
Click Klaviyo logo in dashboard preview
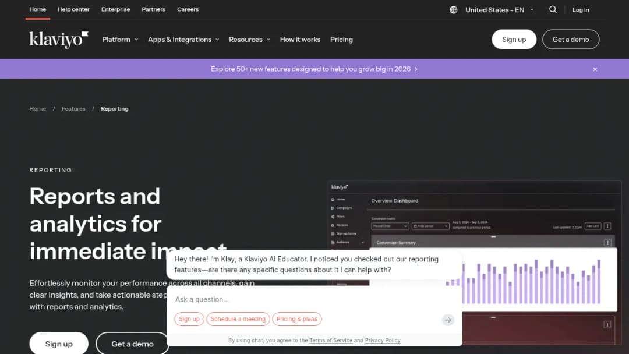coord(340,187)
